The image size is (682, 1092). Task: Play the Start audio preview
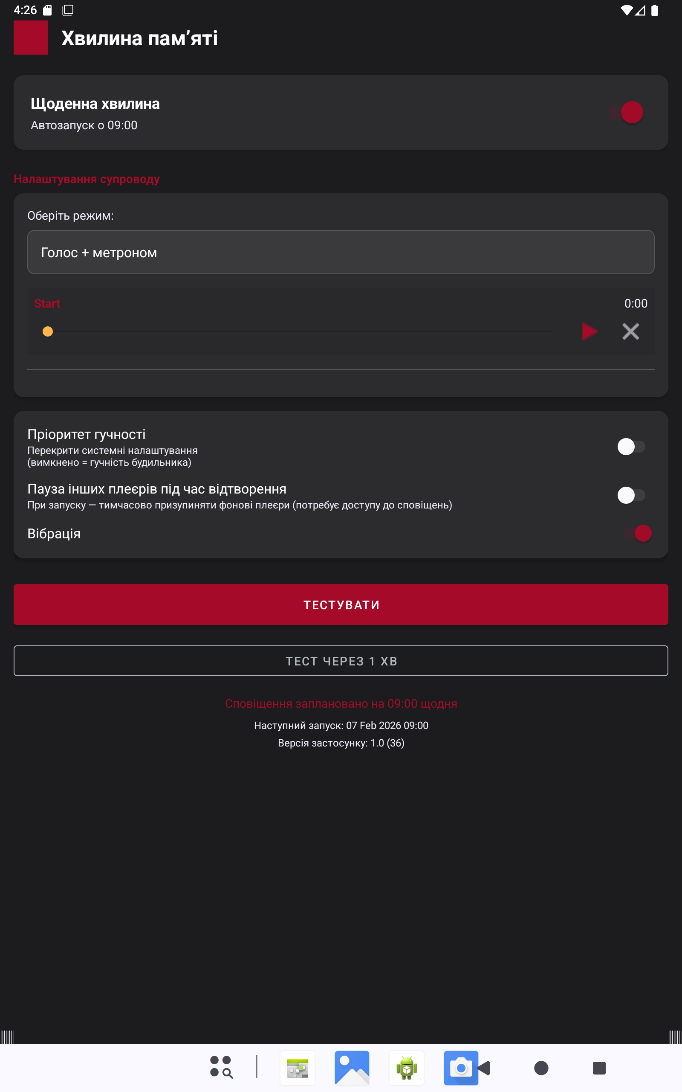coord(589,332)
